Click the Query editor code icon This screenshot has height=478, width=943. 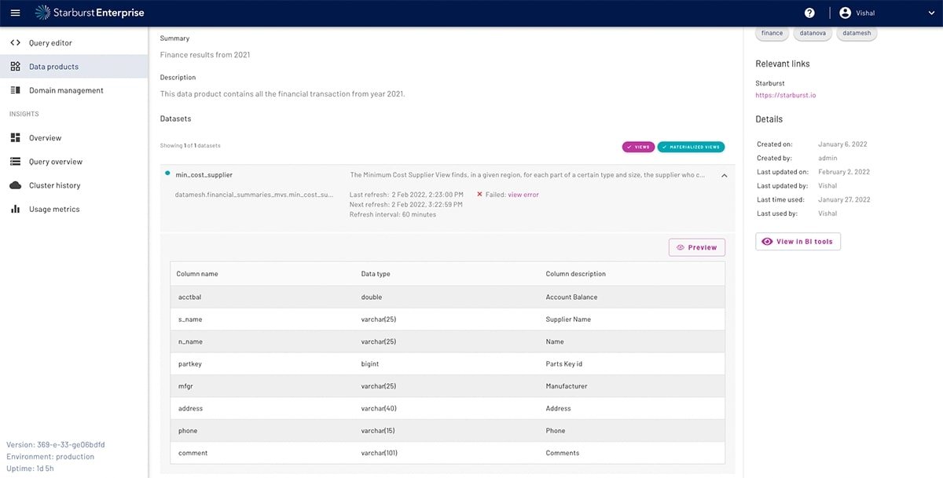tap(16, 43)
